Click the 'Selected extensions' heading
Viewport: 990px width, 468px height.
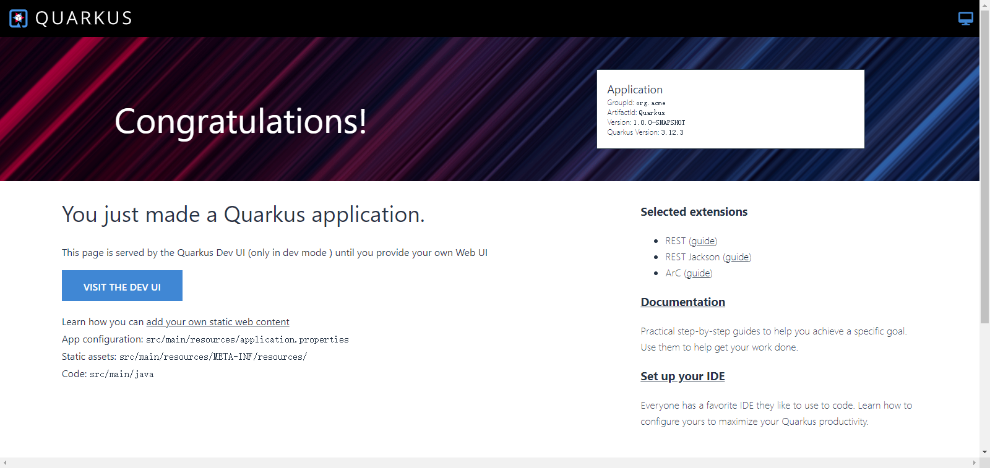(x=694, y=212)
